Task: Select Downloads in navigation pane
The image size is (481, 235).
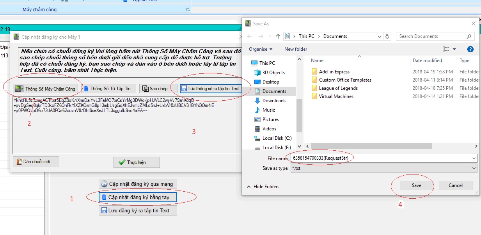Action: (274, 101)
